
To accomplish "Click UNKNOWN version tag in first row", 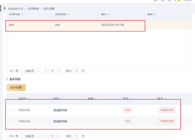I will pyautogui.click(x=167, y=110).
